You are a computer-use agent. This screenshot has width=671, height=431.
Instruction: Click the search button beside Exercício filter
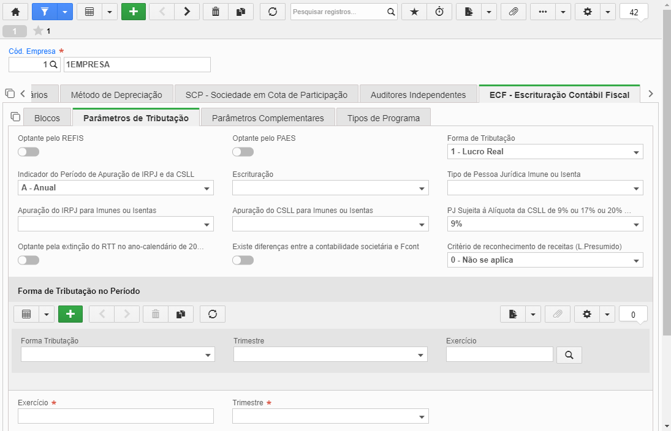pos(569,355)
